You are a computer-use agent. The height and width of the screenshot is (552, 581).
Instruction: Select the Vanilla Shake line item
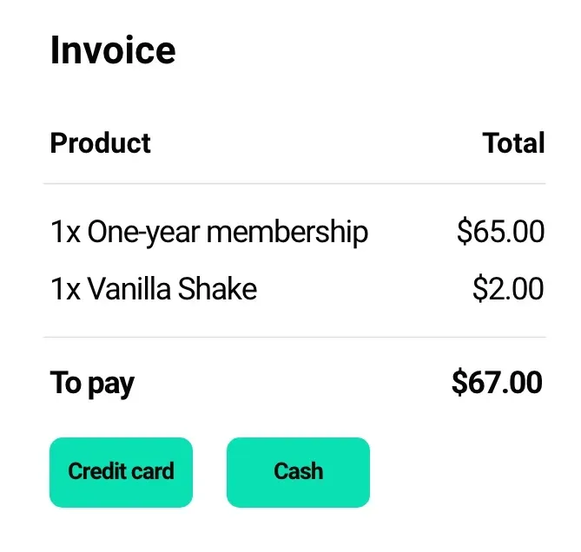click(154, 288)
